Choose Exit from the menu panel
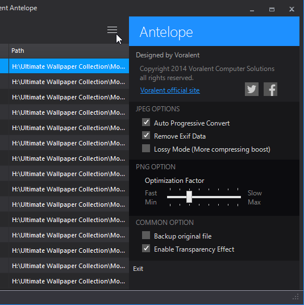 point(138,269)
